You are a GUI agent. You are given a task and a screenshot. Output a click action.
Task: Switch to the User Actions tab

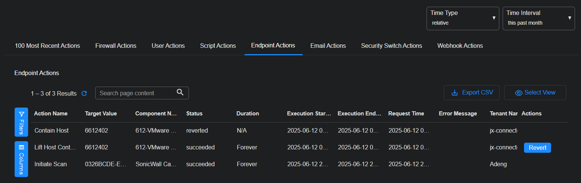(168, 46)
